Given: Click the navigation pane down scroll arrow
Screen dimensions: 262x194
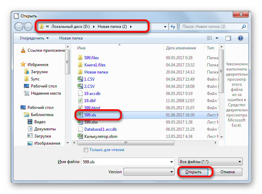Looking at the screenshot, I should coord(68,143).
